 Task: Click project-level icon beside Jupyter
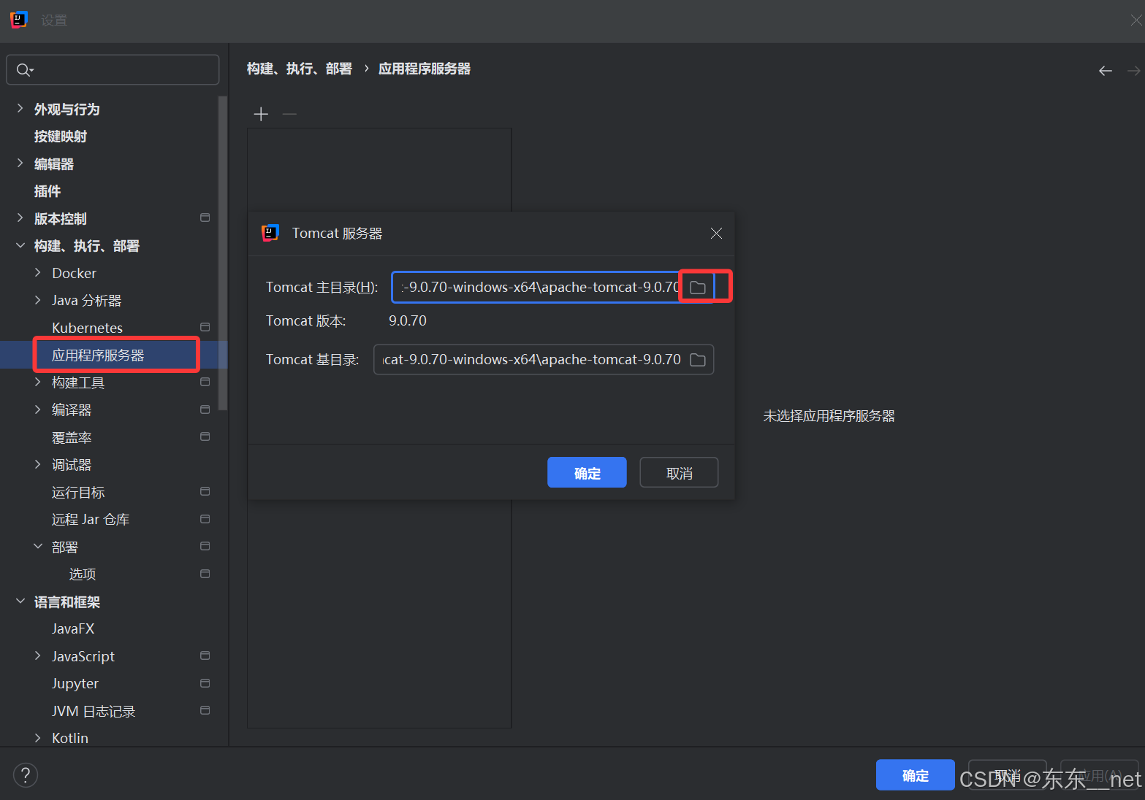tap(205, 683)
